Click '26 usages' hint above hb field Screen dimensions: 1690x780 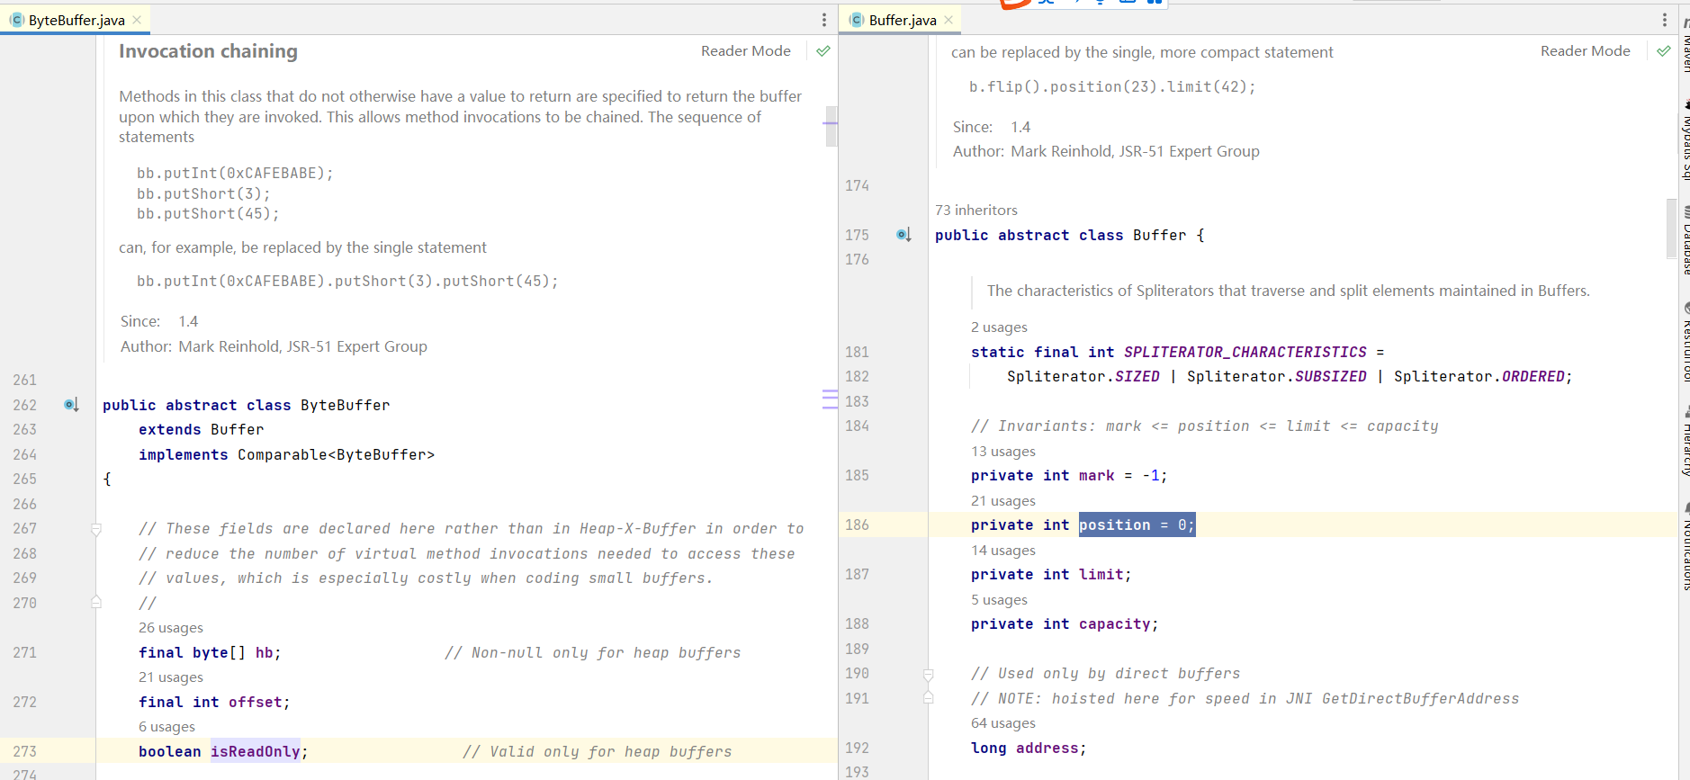click(x=171, y=628)
